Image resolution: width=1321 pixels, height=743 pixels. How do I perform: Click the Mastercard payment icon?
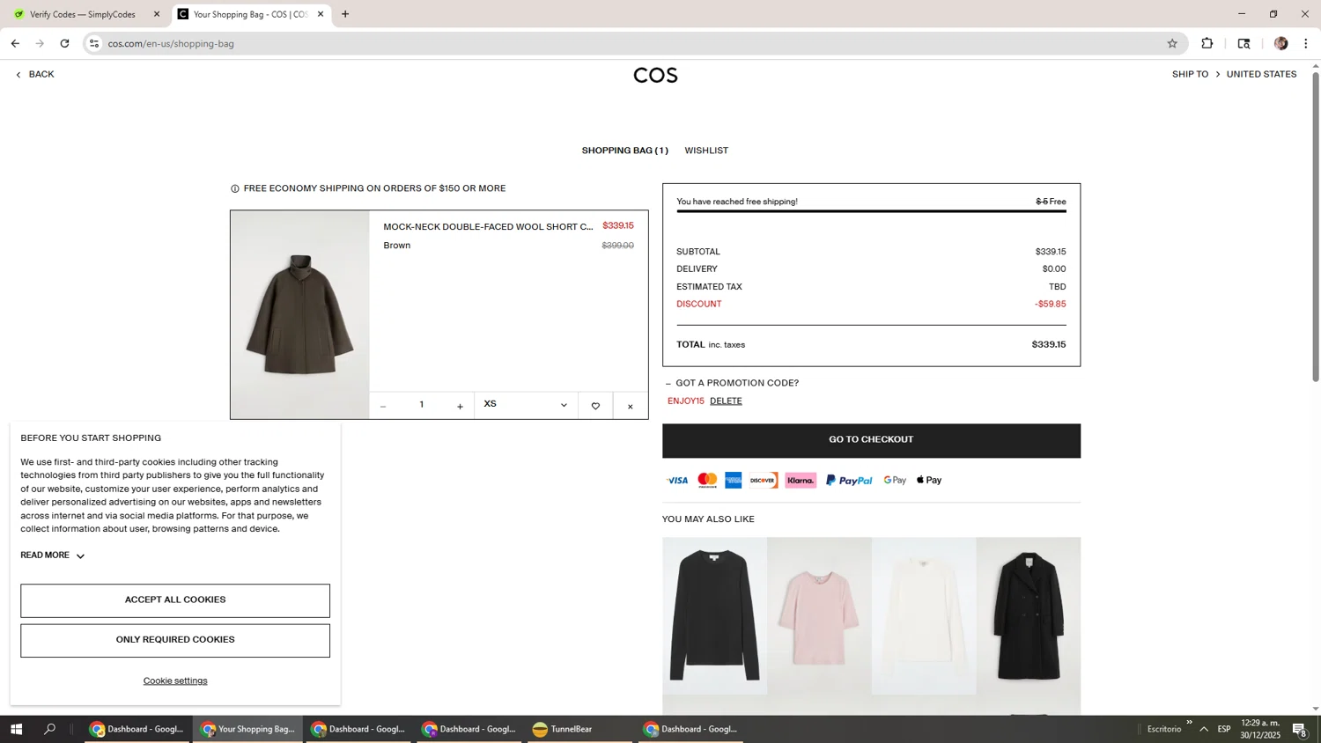pyautogui.click(x=707, y=481)
